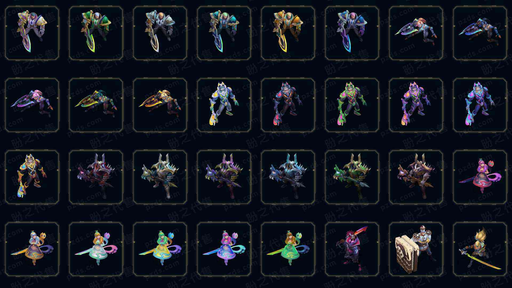Select the green armored knight skin thumbnail
The width and height of the screenshot is (512, 288).
pyautogui.click(x=96, y=33)
